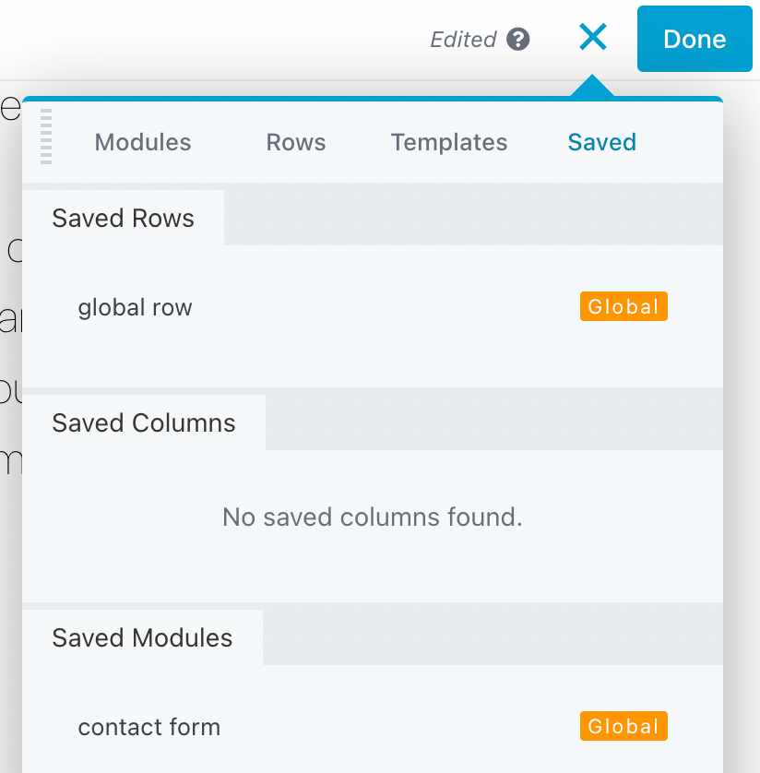760x773 pixels.
Task: Click the Saved Columns section header
Action: (x=144, y=423)
